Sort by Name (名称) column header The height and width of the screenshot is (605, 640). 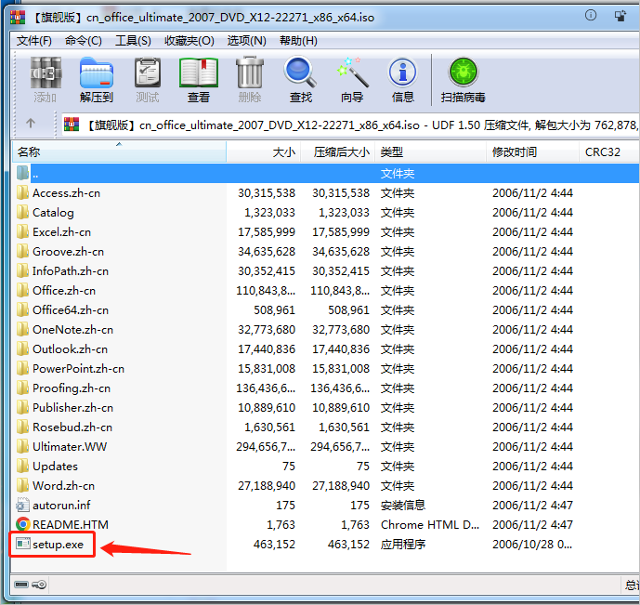point(119,151)
